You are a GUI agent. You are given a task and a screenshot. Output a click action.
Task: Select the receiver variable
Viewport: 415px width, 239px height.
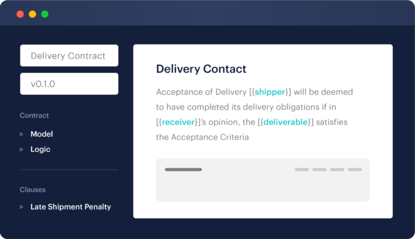(x=178, y=122)
